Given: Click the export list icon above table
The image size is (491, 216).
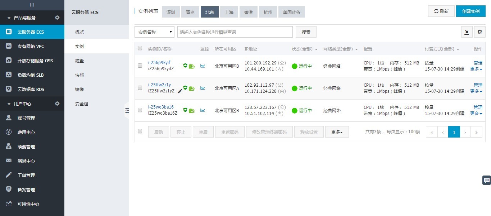Looking at the screenshot, I should coord(467,32).
